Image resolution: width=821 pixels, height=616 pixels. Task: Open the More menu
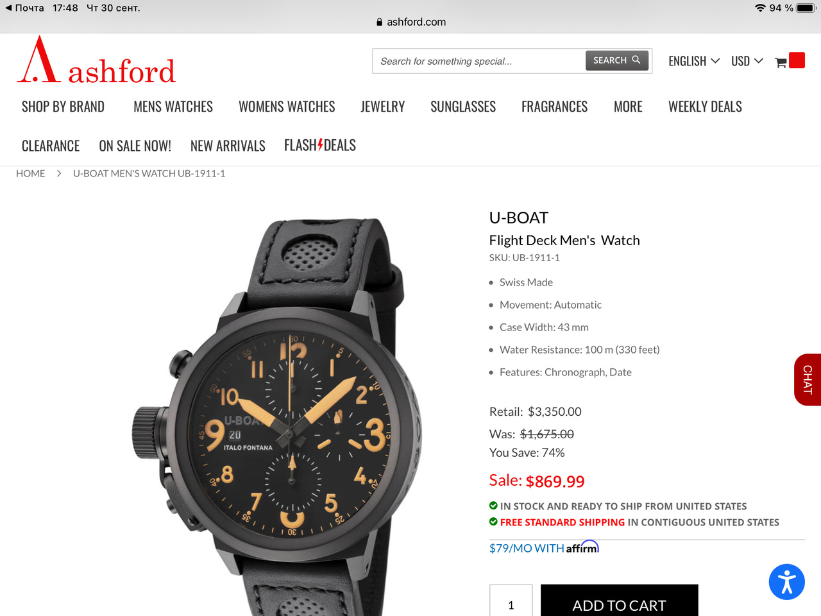point(628,107)
